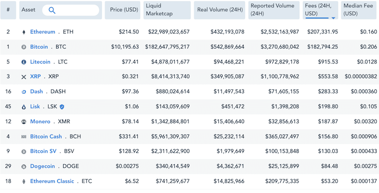379x193 pixels.
Task: Sort by Liquid Marketcap column header
Action: click(167, 10)
